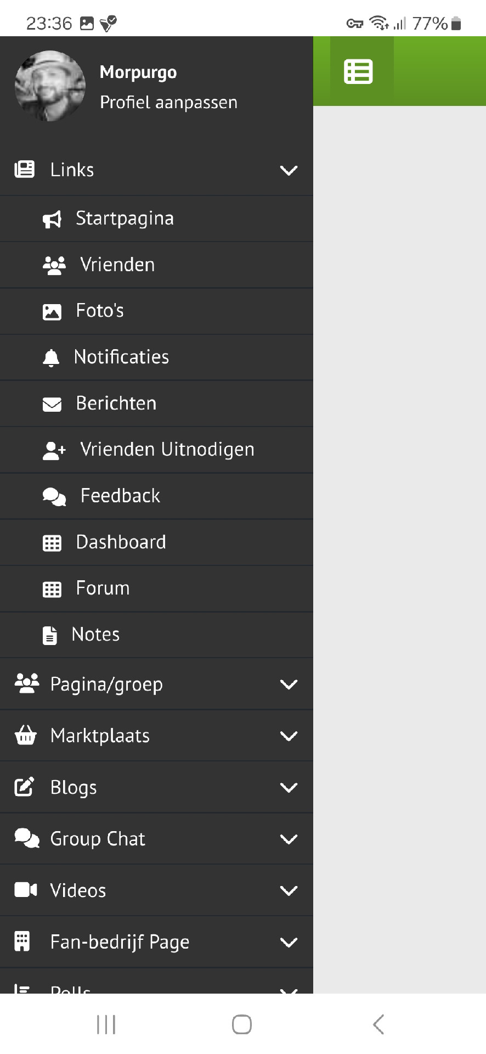
Task: Tap the picture icon beside Foto's
Action: pyautogui.click(x=52, y=311)
